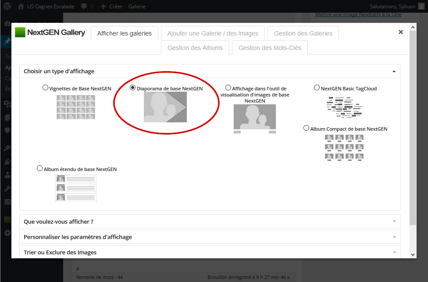Click the tag cloud preview image
This screenshot has height=282, width=428.
(344, 107)
